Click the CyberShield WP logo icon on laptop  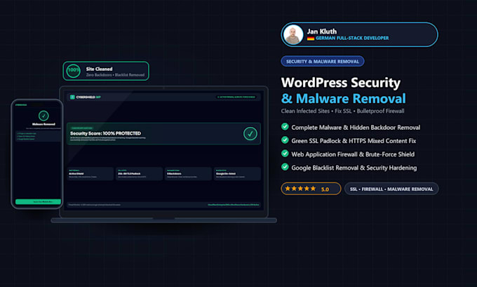72,97
